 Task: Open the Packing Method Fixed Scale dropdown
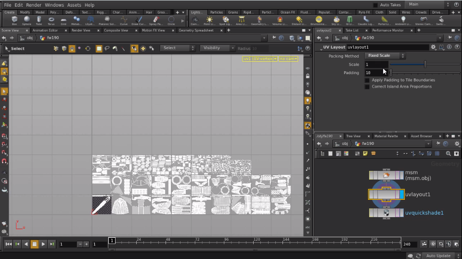coord(385,56)
